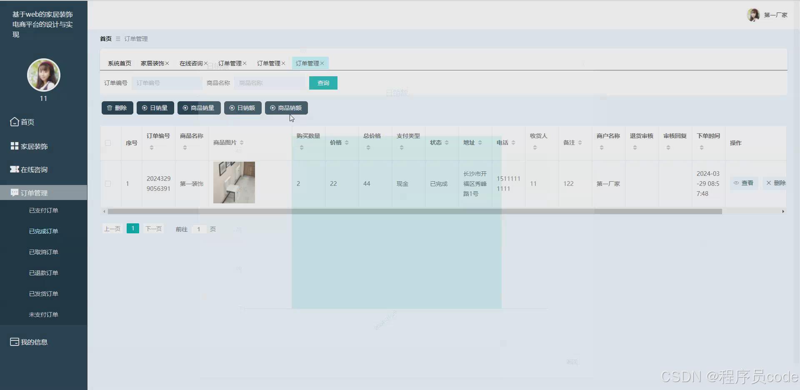Close the 在线咨询 tab

click(206, 63)
